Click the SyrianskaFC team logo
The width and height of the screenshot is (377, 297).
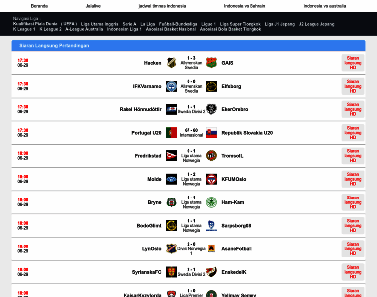click(171, 272)
